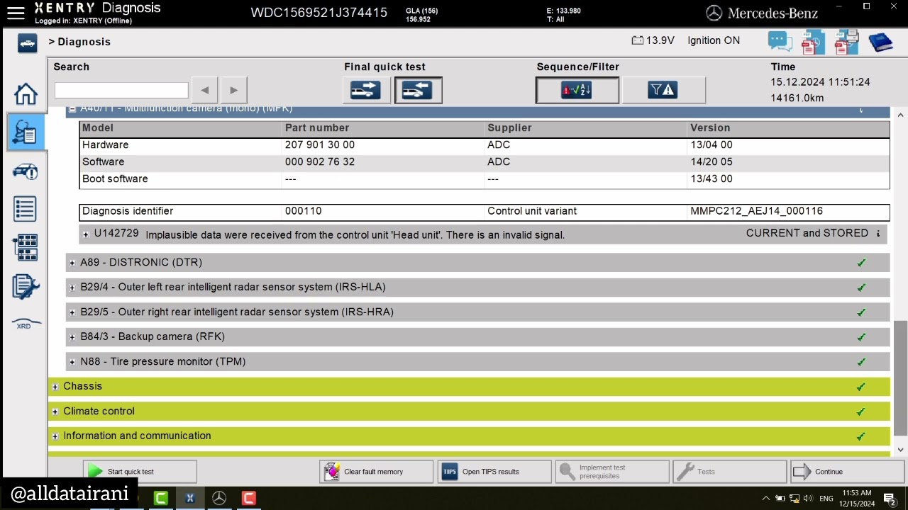Click the ENG language indicator
This screenshot has height=510, width=908.
point(826,499)
